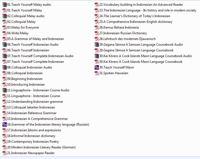
Task: Click the archive icon for Colloquial Indonesian Audio
Action: tap(5, 67)
